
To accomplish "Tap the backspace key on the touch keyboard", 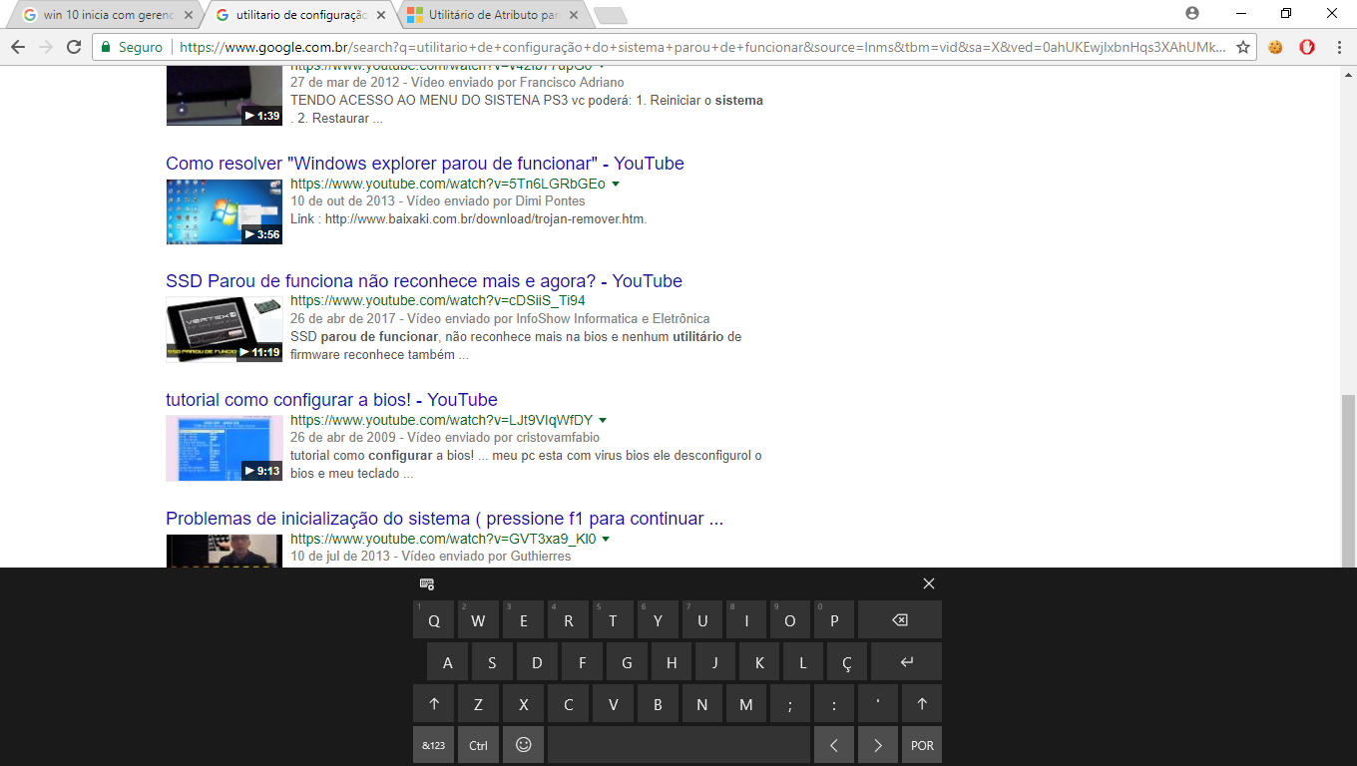I will [899, 619].
